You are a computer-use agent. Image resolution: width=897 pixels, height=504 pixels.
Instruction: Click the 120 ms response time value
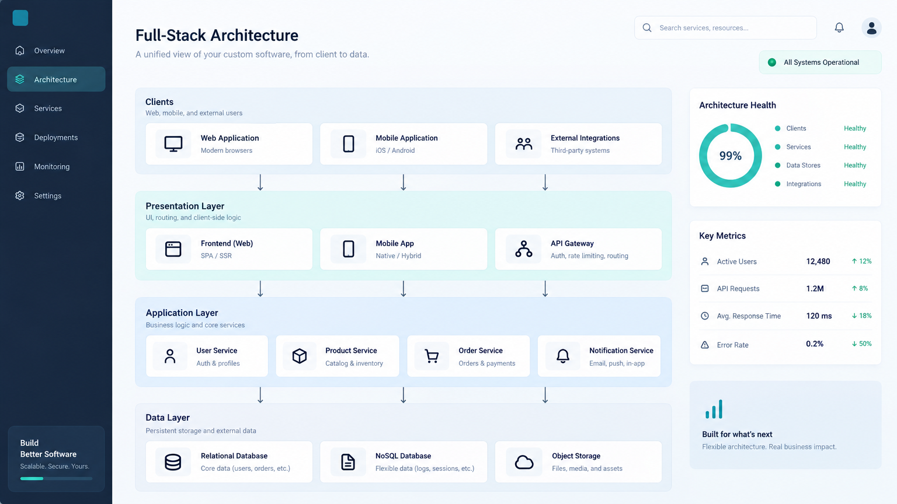819,316
